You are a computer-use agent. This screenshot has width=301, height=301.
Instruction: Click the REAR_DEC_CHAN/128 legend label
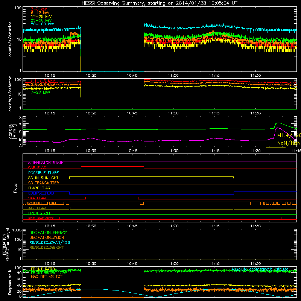click(50, 242)
